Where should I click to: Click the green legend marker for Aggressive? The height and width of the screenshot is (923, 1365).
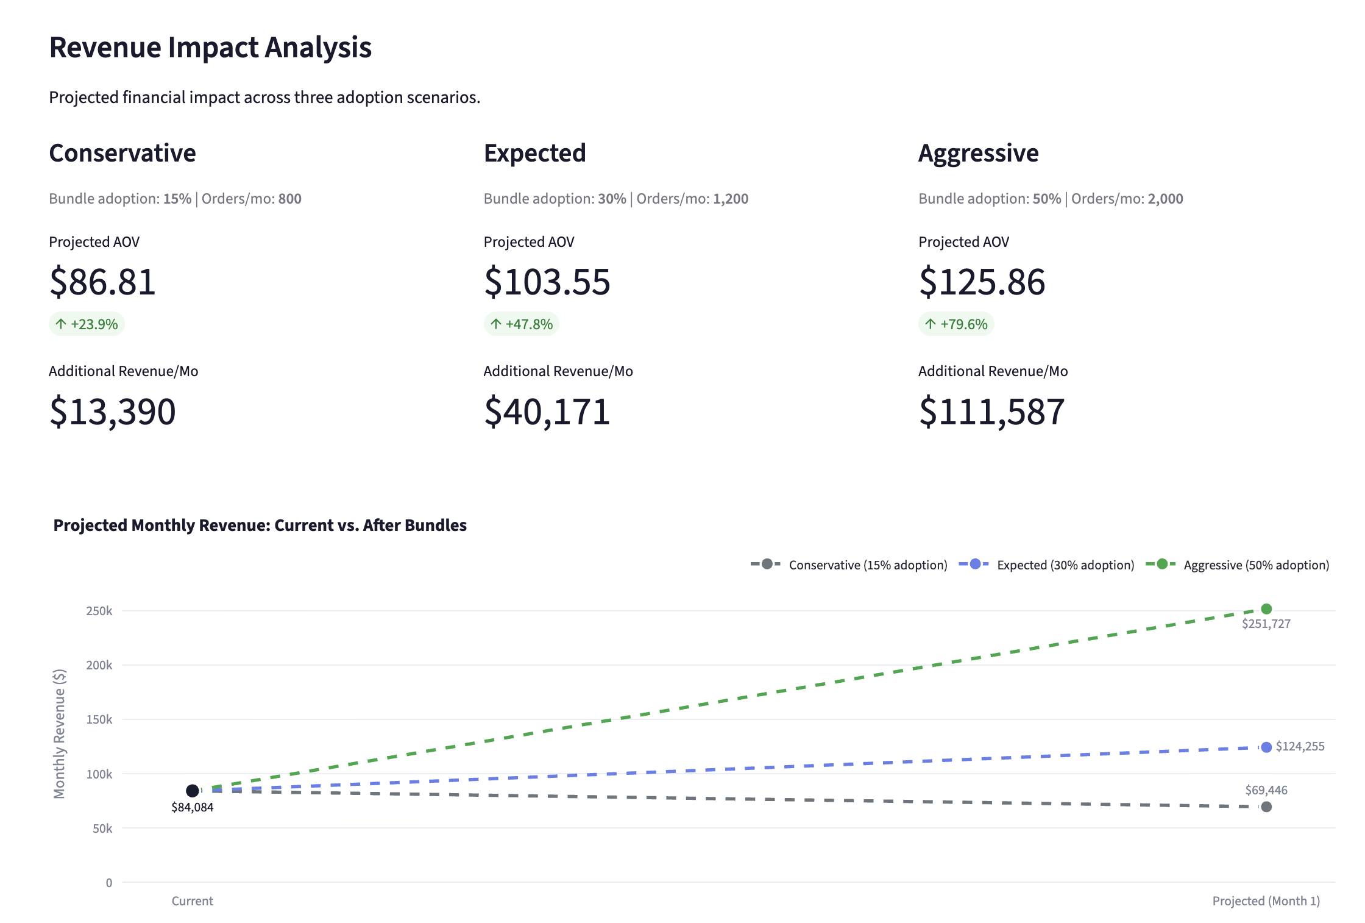1161,564
